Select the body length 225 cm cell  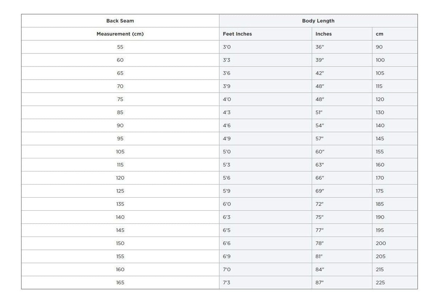tap(380, 283)
